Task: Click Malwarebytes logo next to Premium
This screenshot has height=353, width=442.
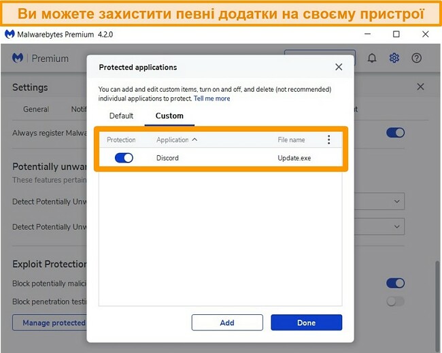Action: 18,58
